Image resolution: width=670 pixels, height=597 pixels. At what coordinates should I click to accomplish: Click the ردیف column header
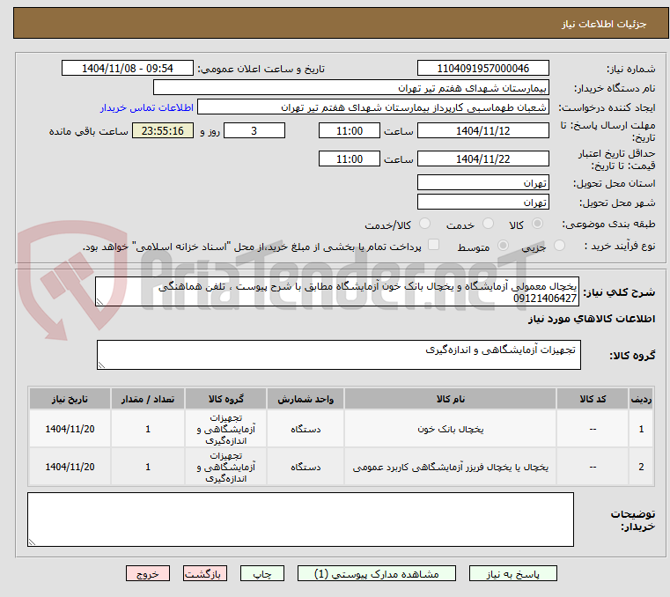pyautogui.click(x=641, y=399)
